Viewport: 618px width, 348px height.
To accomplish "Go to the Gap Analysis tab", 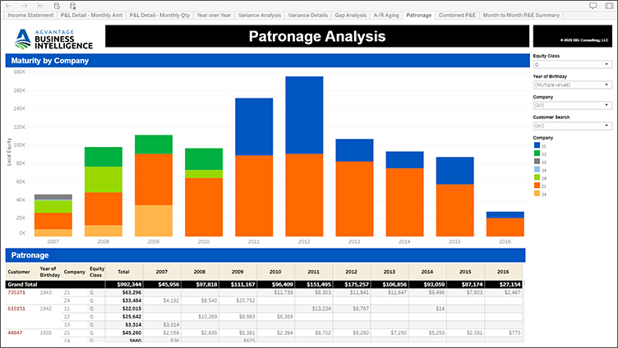I will (x=351, y=16).
